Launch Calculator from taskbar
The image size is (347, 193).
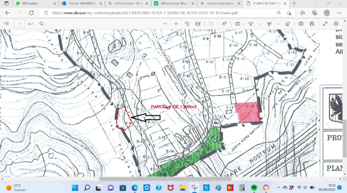tap(242, 188)
